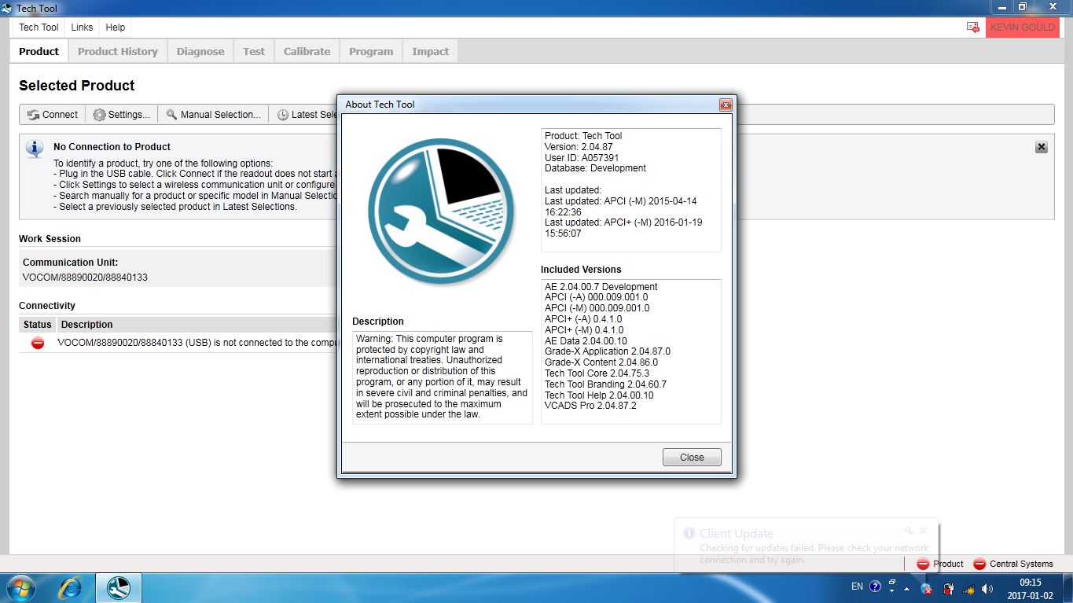Viewport: 1073px width, 603px height.
Task: Click the network signal tray icon
Action: [x=969, y=588]
